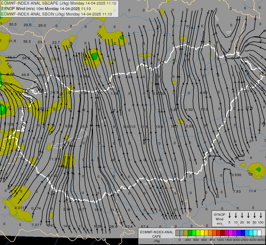Click the map value 6.56
Screen dimensions: 266x245
pyautogui.click(x=69, y=126)
